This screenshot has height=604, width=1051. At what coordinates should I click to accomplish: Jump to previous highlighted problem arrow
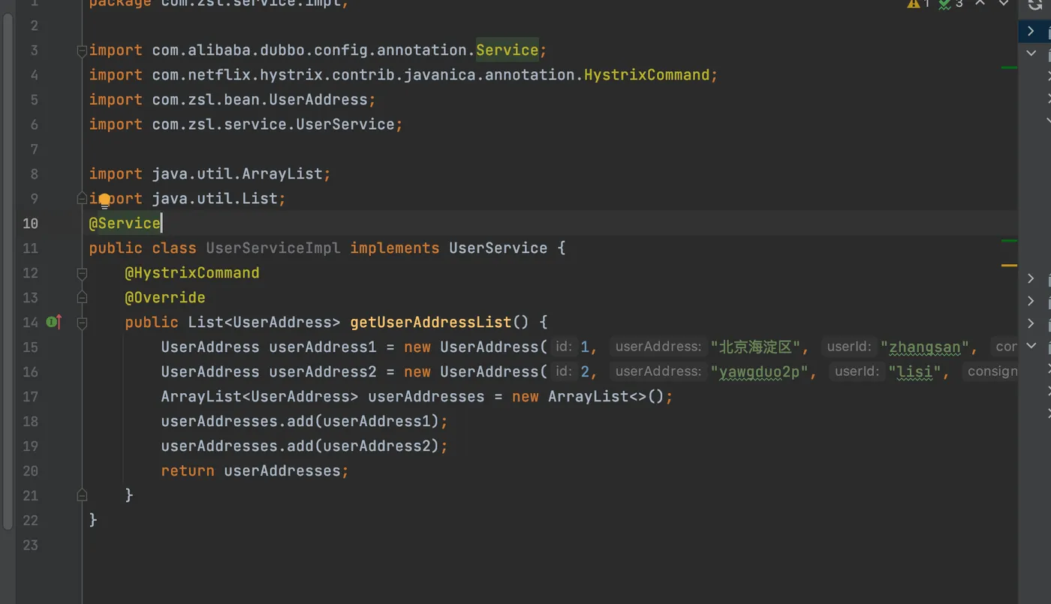(x=980, y=4)
